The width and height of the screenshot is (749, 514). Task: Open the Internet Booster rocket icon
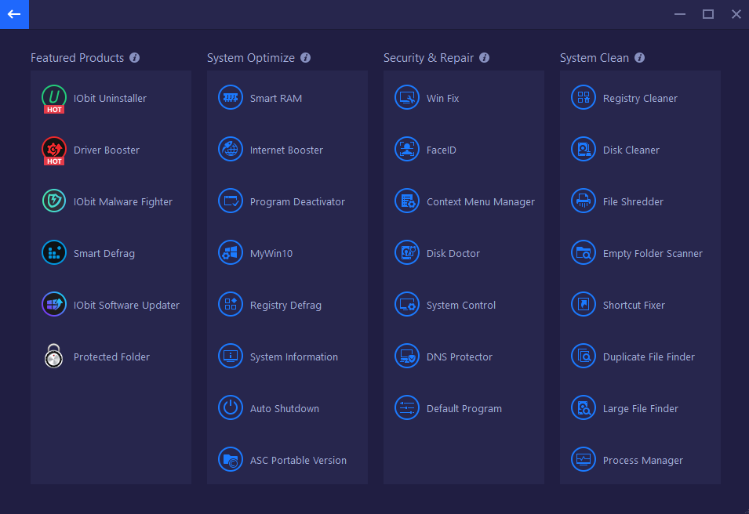pos(231,149)
